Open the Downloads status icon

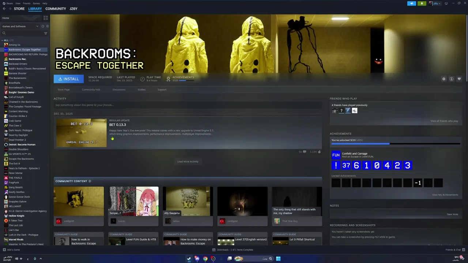click(214, 250)
